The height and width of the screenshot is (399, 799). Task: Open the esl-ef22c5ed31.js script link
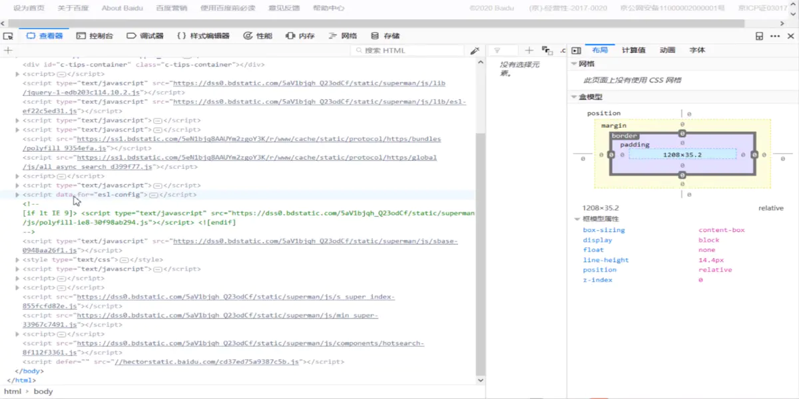[244, 106]
